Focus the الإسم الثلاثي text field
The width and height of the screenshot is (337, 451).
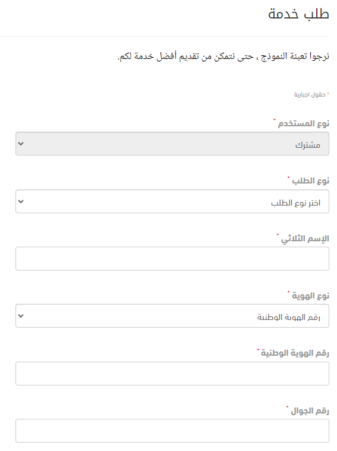(172, 259)
